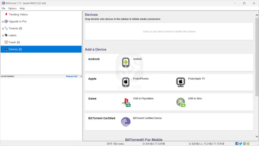Click the vertical scrollbar thumb
The image size is (259, 146).
click(257, 57)
